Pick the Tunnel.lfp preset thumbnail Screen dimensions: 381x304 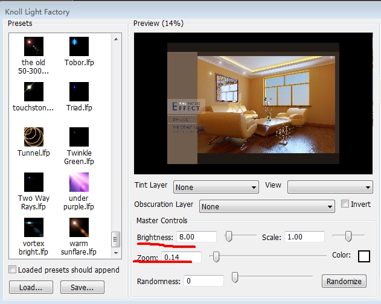point(34,137)
